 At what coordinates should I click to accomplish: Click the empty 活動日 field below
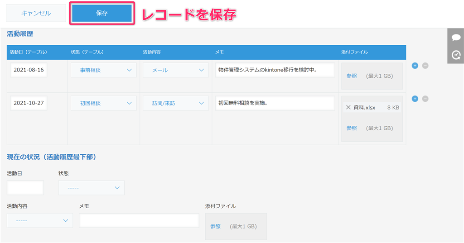coord(25,188)
